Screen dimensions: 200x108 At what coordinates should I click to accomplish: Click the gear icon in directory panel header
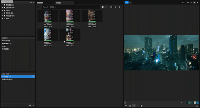coord(31,2)
